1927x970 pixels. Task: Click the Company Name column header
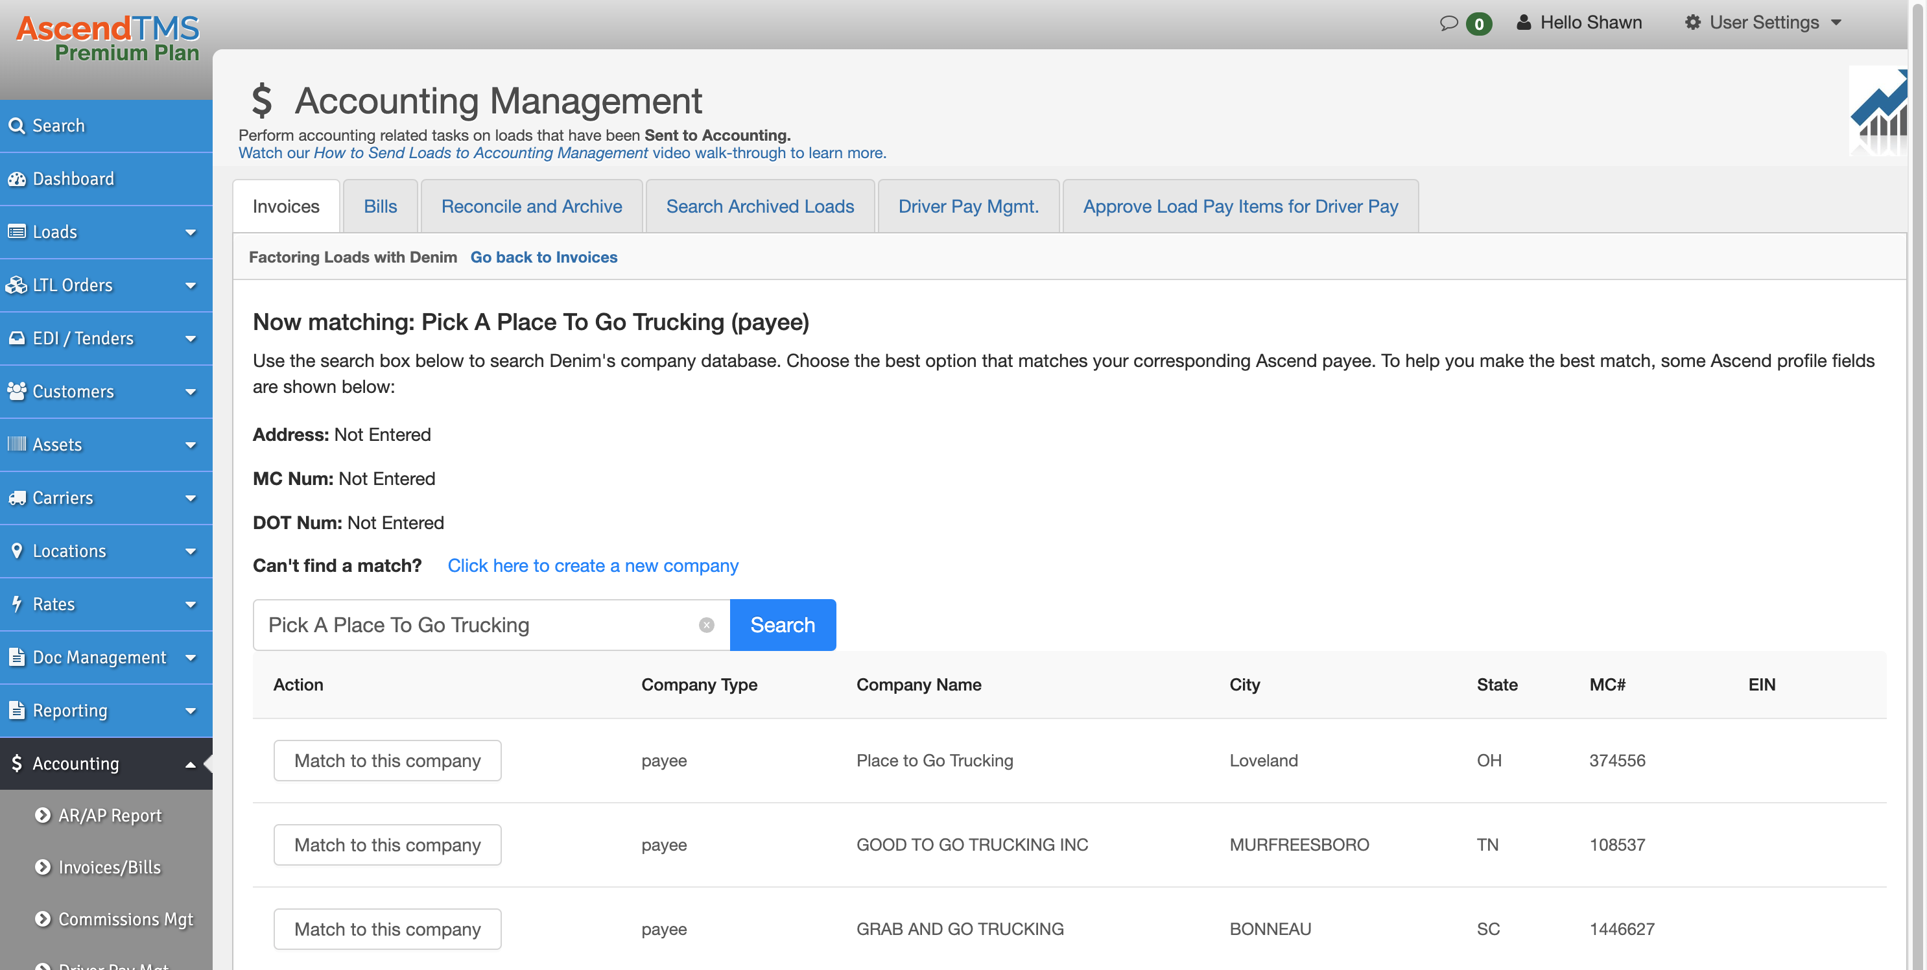point(919,684)
